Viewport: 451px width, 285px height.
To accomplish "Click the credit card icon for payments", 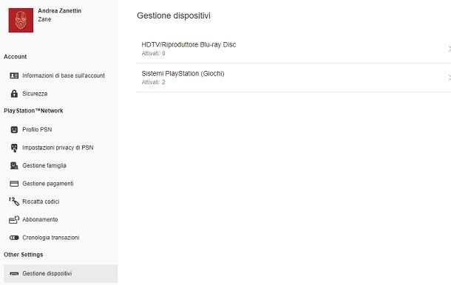I will pyautogui.click(x=14, y=184).
